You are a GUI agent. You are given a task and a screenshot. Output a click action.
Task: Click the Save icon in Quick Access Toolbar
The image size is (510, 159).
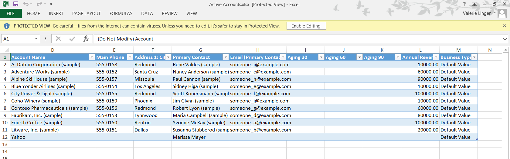coord(16,4)
